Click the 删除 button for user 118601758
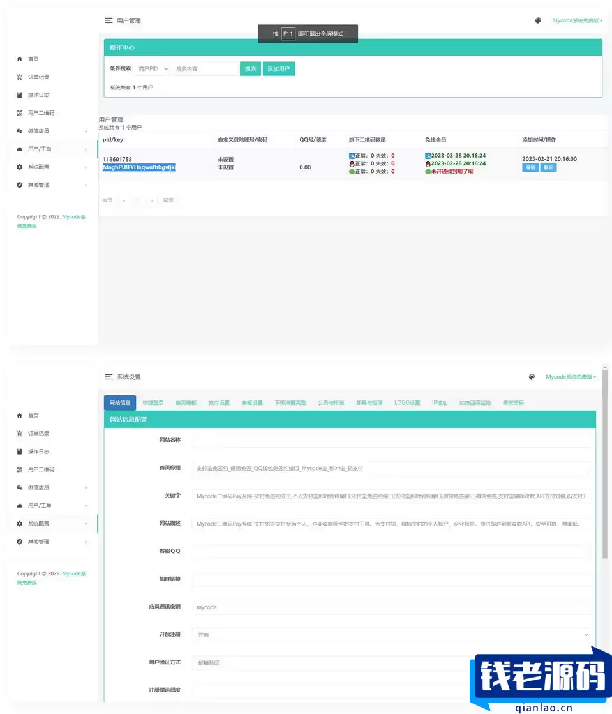The height and width of the screenshot is (714, 612). [548, 167]
